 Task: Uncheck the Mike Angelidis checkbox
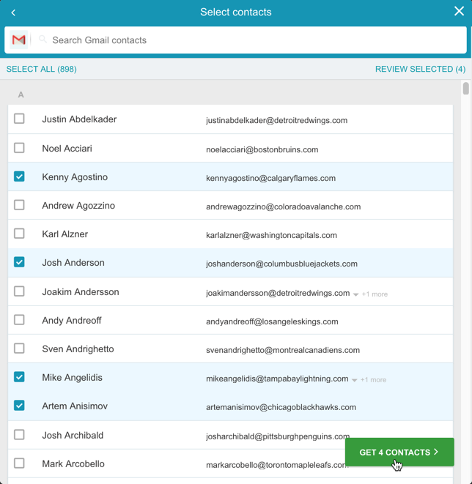point(19,377)
